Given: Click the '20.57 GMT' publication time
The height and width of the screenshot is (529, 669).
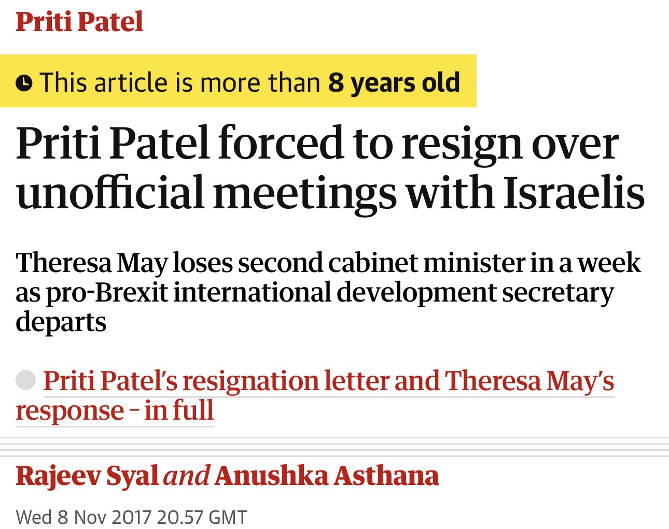Looking at the screenshot, I should point(202,517).
